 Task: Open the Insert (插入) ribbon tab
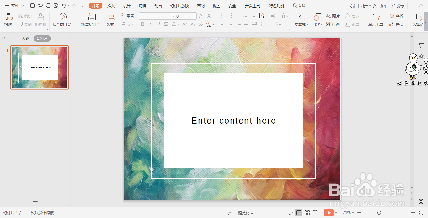tap(111, 6)
